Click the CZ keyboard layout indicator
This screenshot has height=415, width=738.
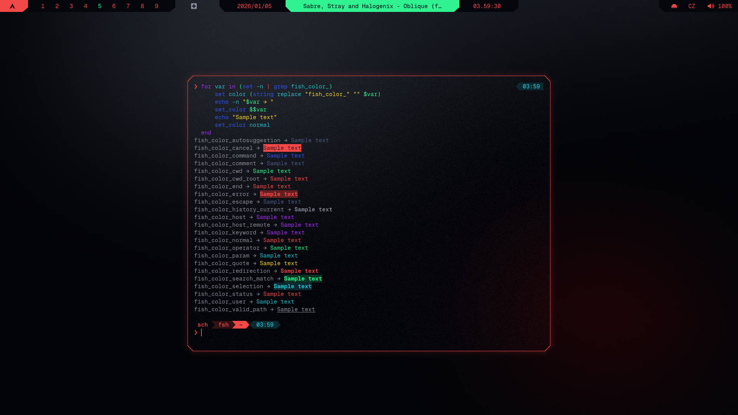(x=691, y=6)
